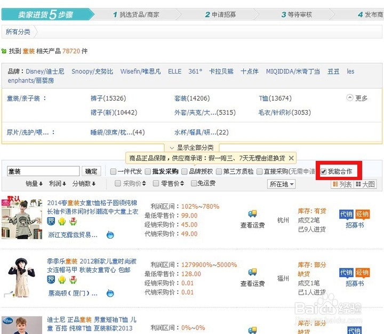Image resolution: width=384 pixels, height=334 pixels.
Task: Open step 1 挑选货品/商家
Action: click(x=136, y=15)
